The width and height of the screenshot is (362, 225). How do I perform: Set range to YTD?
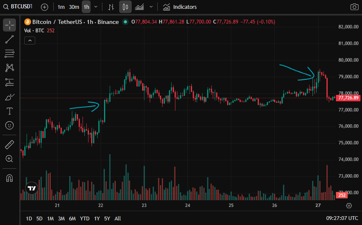coord(84,219)
